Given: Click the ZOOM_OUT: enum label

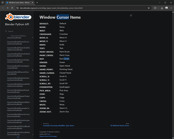Looking at the screenshot, I should [x=46, y=112].
